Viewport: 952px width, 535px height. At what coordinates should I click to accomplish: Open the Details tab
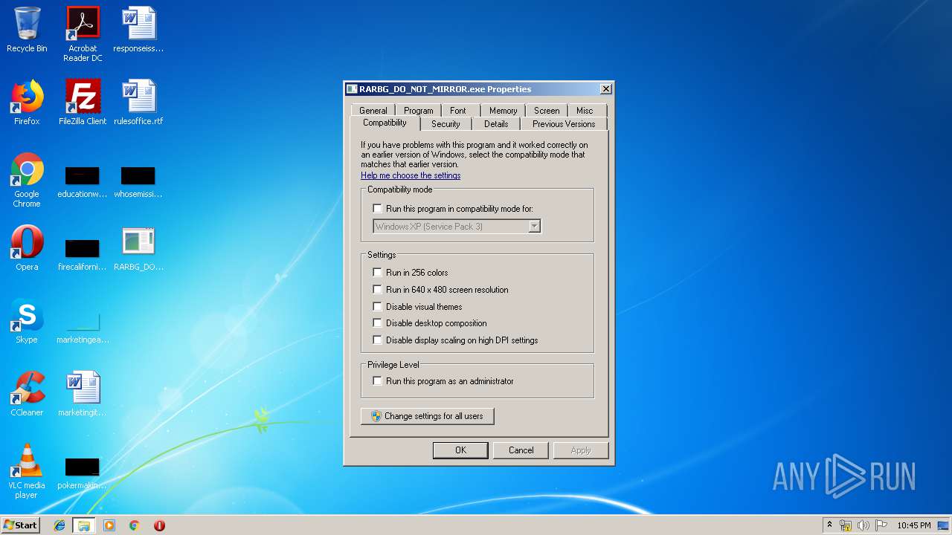[x=496, y=124]
